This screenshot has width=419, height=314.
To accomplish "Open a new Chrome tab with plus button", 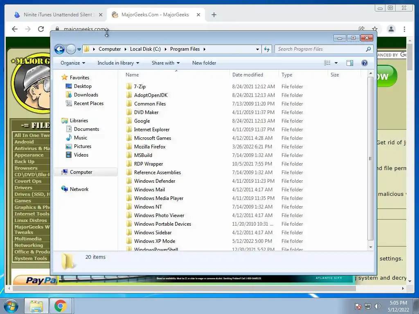I will tap(214, 15).
